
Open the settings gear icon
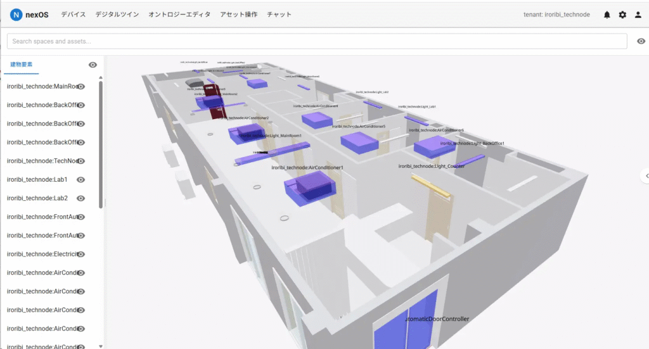pyautogui.click(x=622, y=15)
